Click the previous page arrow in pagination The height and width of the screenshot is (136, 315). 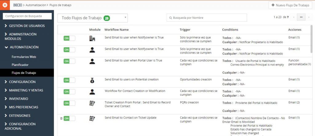coord(294,17)
